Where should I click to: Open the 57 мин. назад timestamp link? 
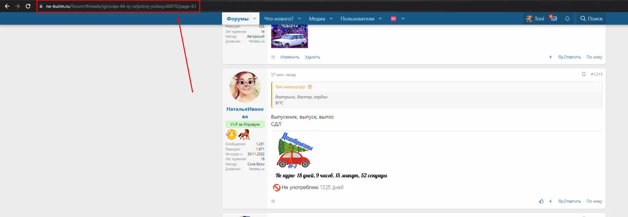click(283, 75)
